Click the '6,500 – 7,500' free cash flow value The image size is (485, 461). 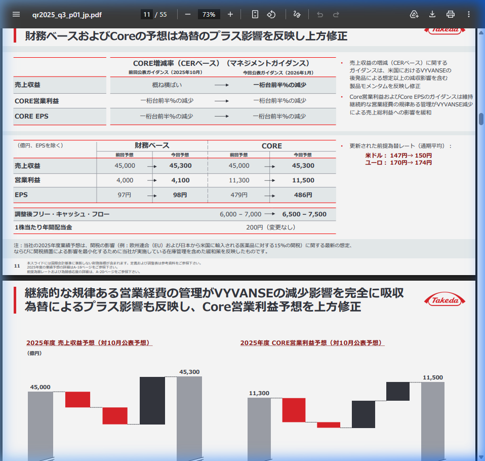(304, 214)
